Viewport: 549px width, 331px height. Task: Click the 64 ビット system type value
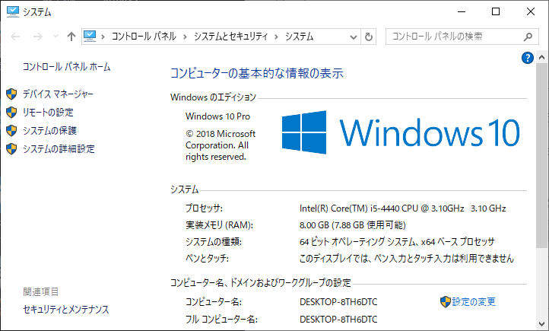point(397,242)
